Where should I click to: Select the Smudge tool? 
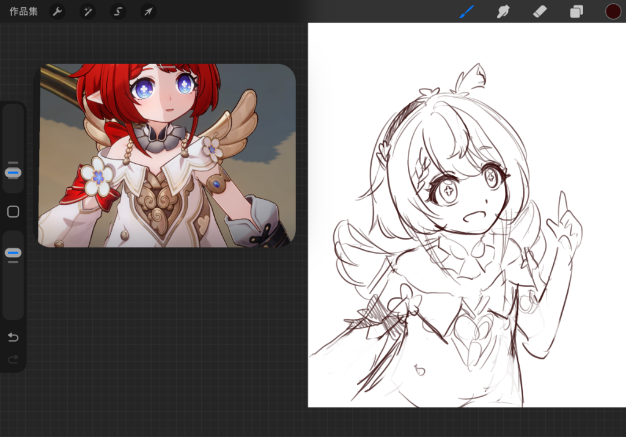[503, 12]
